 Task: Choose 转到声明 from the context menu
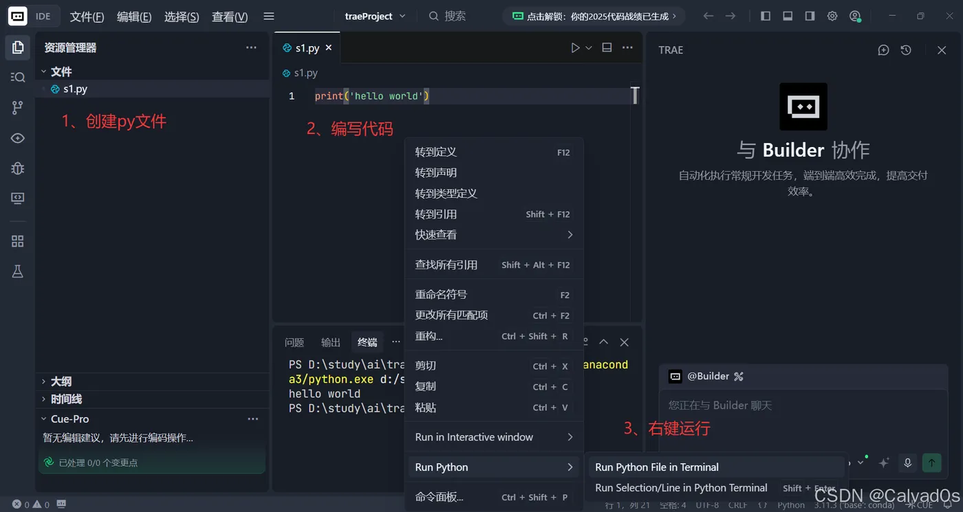pyautogui.click(x=494, y=172)
